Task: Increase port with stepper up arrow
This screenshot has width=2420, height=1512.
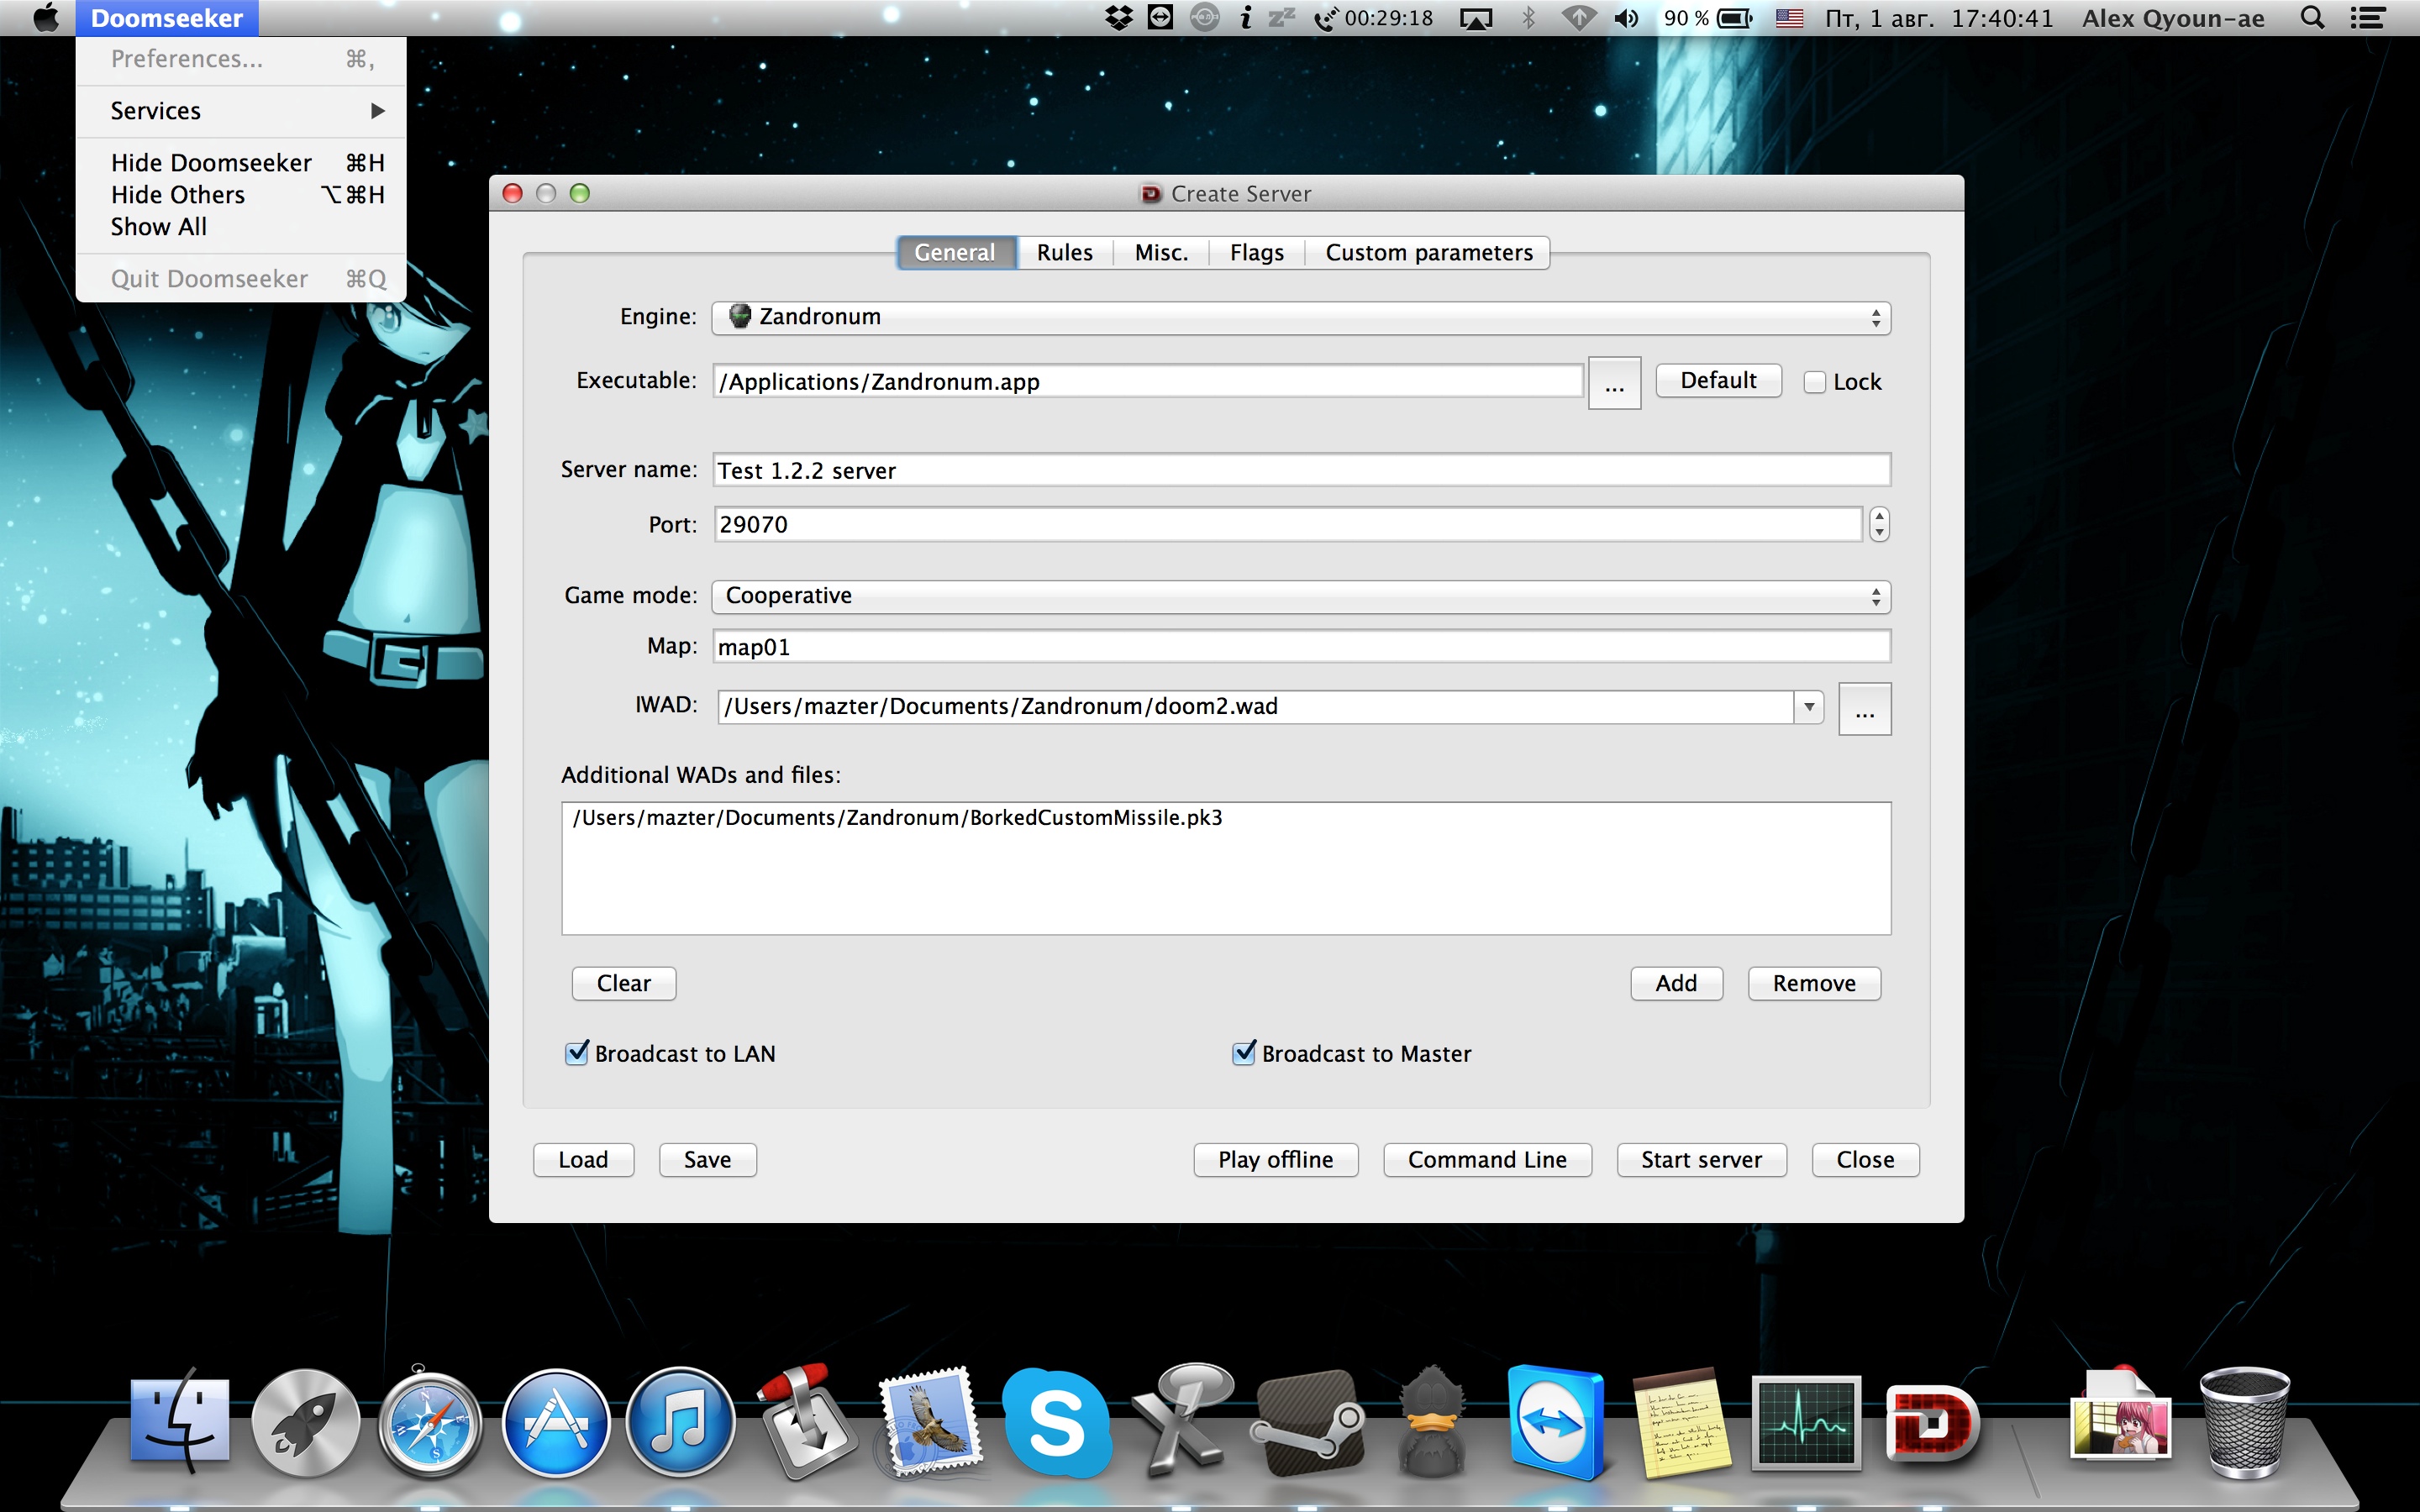Action: pyautogui.click(x=1879, y=516)
